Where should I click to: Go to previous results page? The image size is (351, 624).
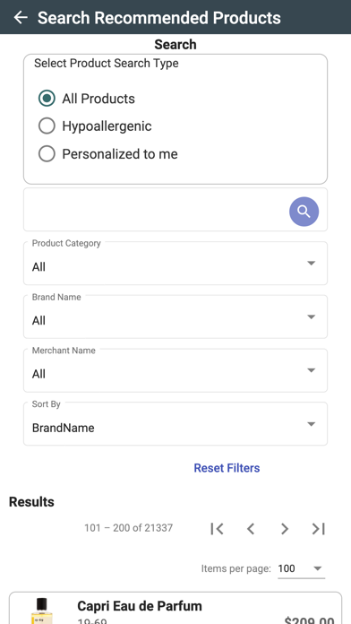point(251,528)
